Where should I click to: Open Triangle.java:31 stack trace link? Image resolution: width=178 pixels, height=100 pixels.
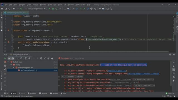[x=117, y=71]
